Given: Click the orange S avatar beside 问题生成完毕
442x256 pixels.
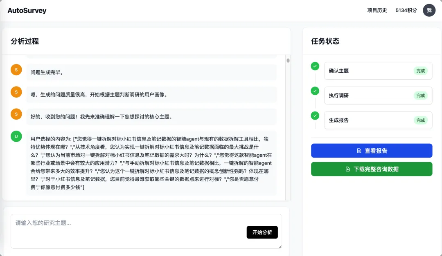Looking at the screenshot, I should 16,70.
